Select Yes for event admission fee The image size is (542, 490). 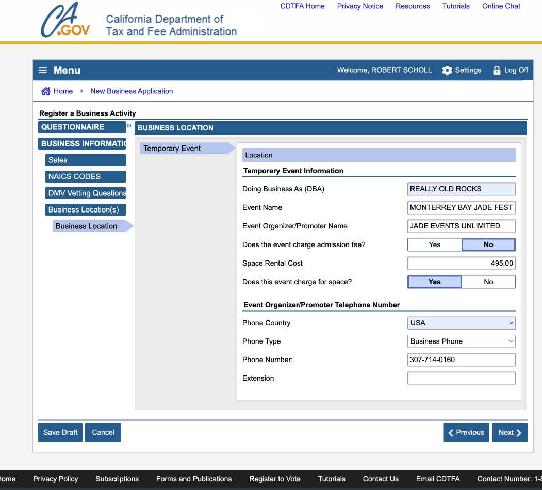pyautogui.click(x=434, y=245)
